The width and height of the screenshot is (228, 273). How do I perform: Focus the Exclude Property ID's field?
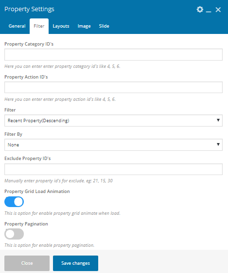[x=113, y=169]
